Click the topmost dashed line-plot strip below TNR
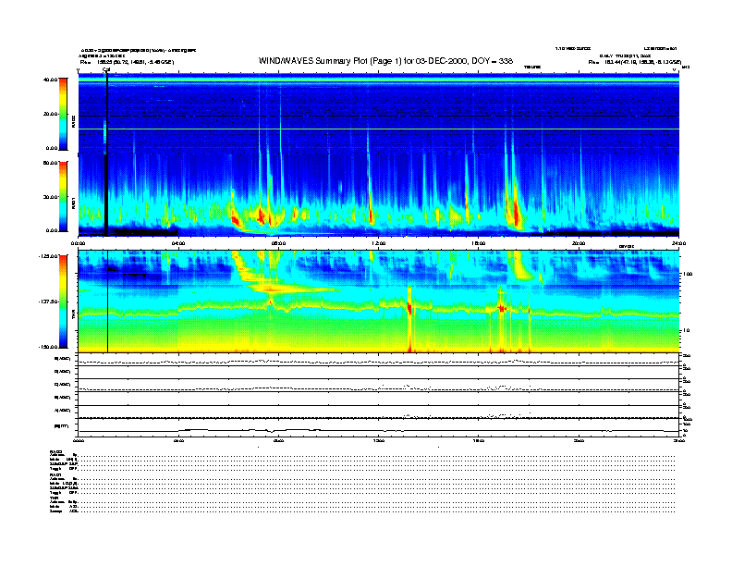This screenshot has height=566, width=732. pyautogui.click(x=379, y=360)
